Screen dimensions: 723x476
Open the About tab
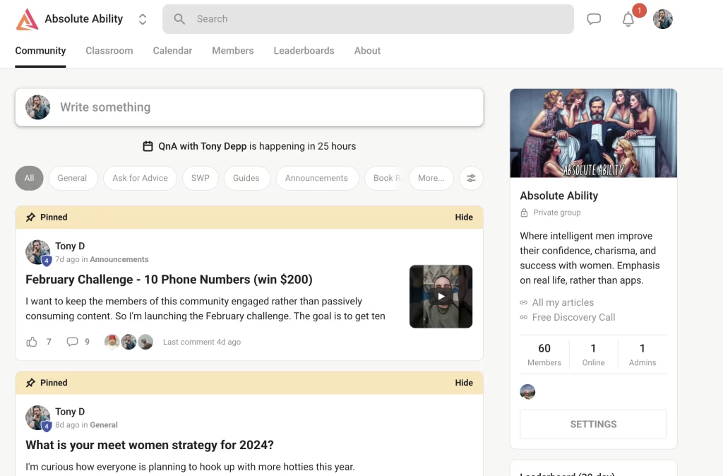367,51
